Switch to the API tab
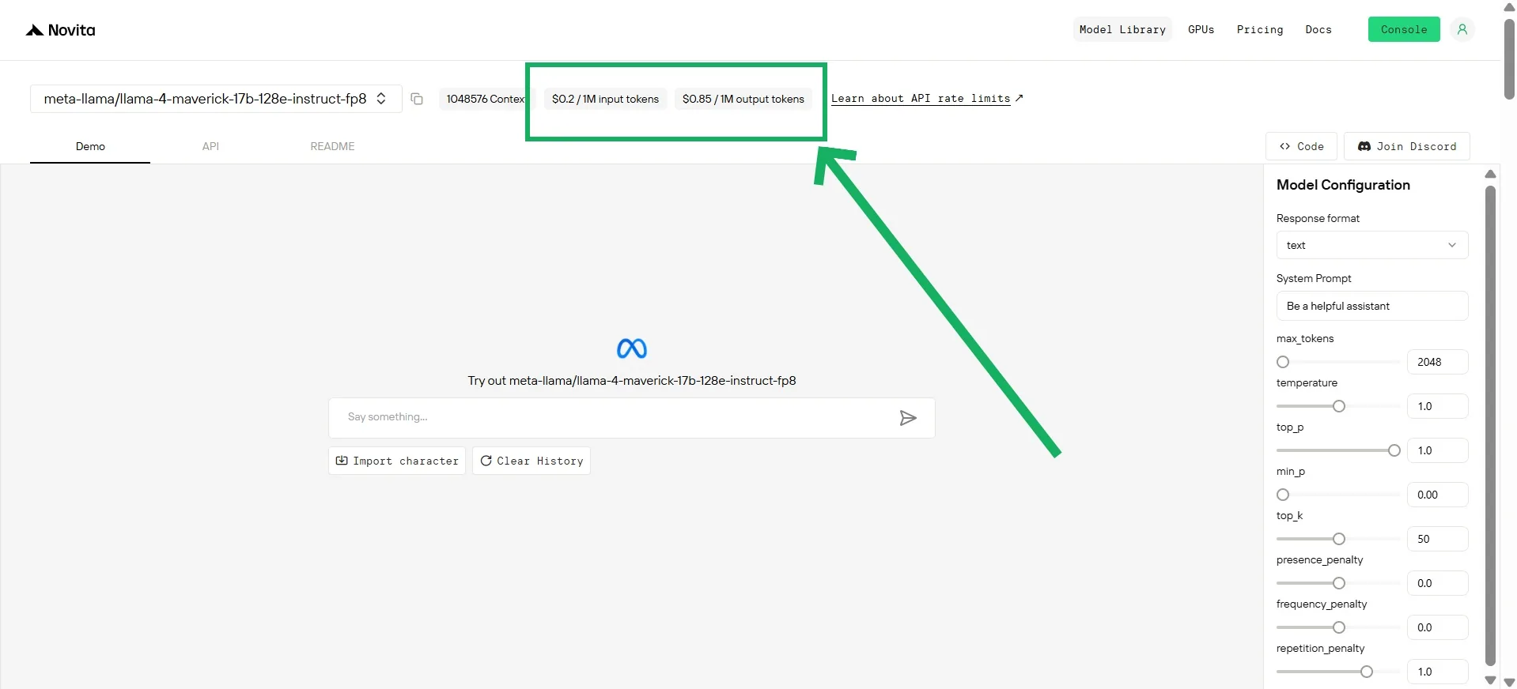1517x689 pixels. pyautogui.click(x=210, y=146)
